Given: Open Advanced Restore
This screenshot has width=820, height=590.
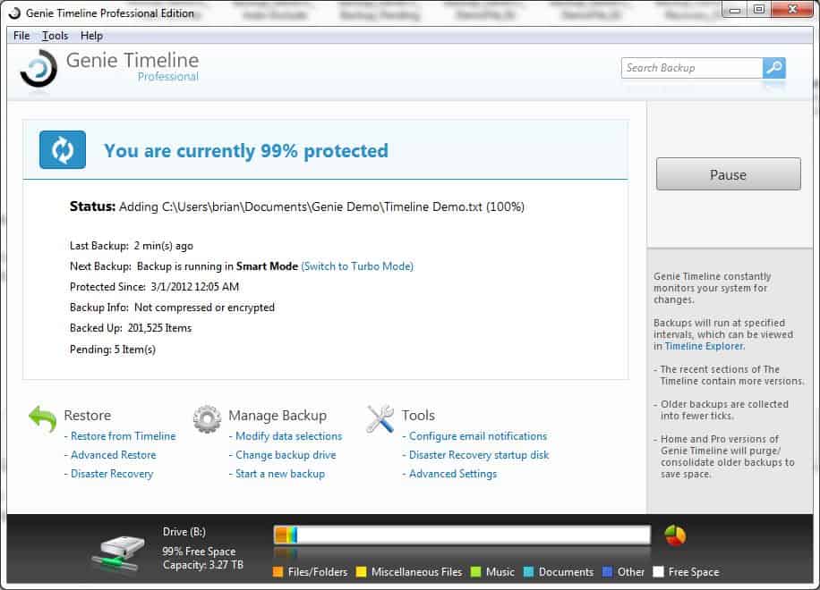Looking at the screenshot, I should coord(114,455).
